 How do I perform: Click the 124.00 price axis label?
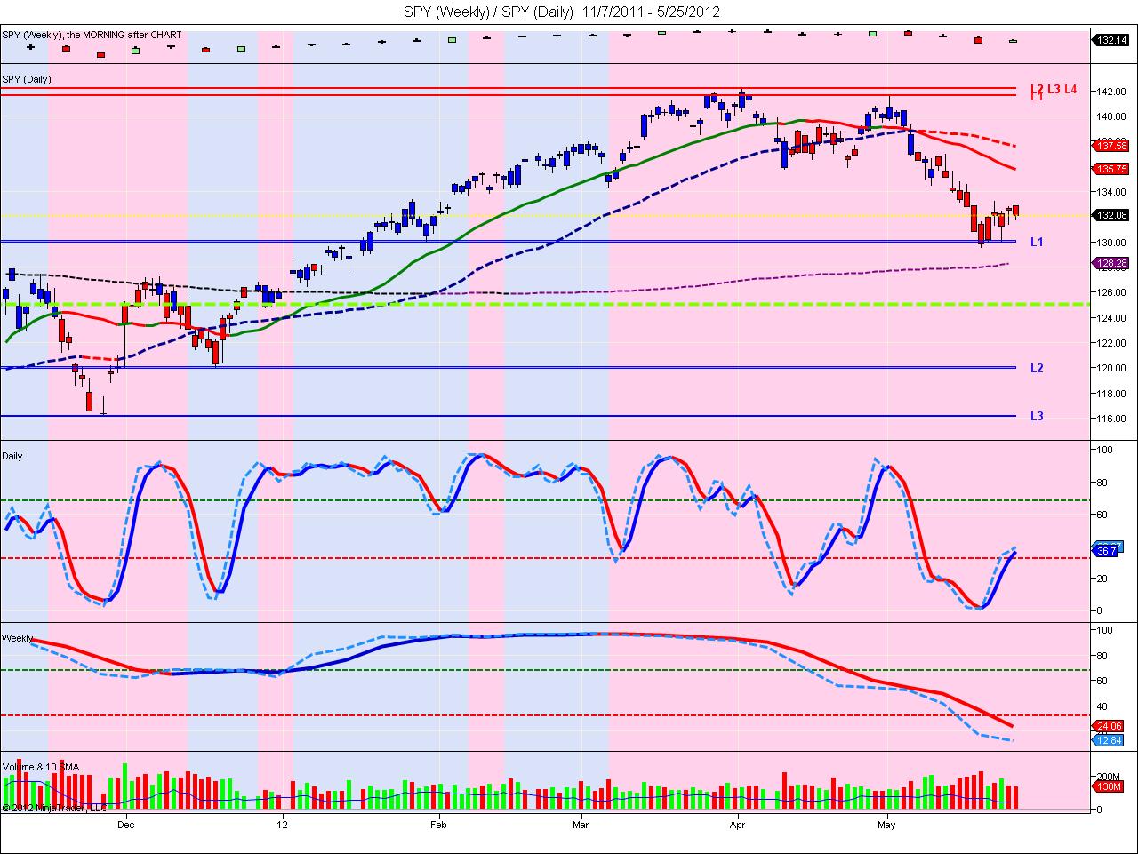click(1111, 318)
